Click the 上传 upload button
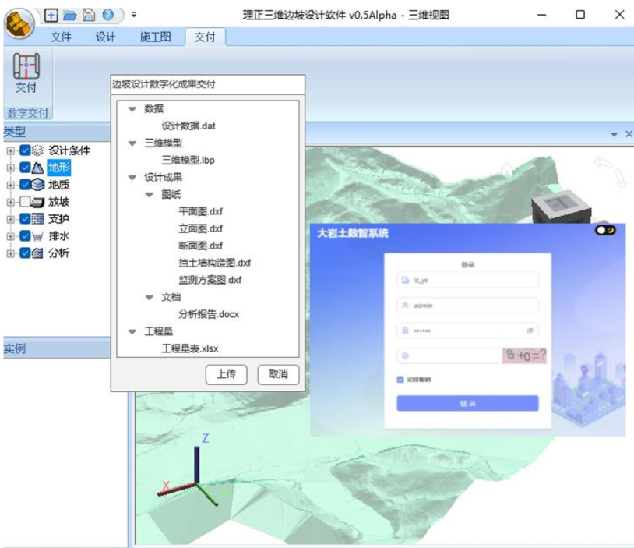 (x=226, y=375)
